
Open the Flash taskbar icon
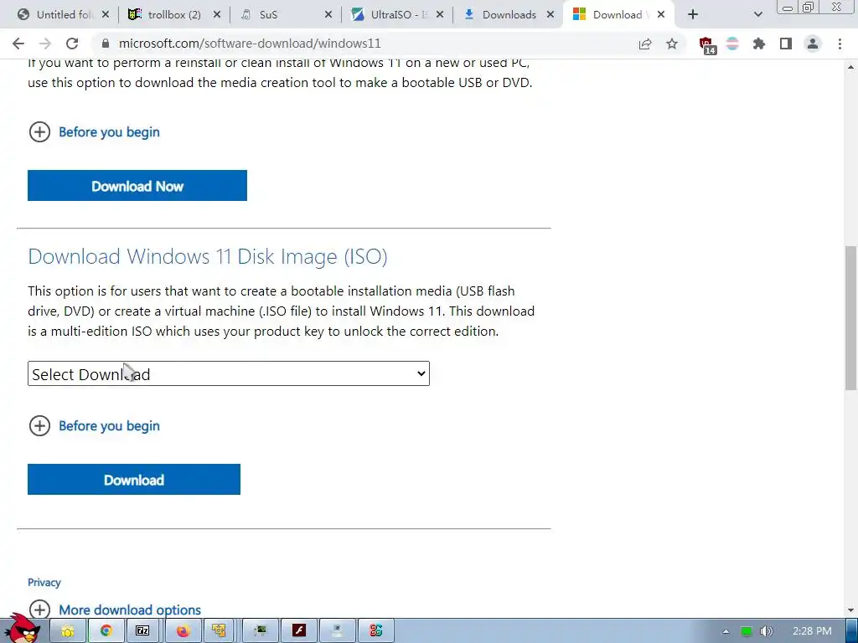(x=299, y=631)
